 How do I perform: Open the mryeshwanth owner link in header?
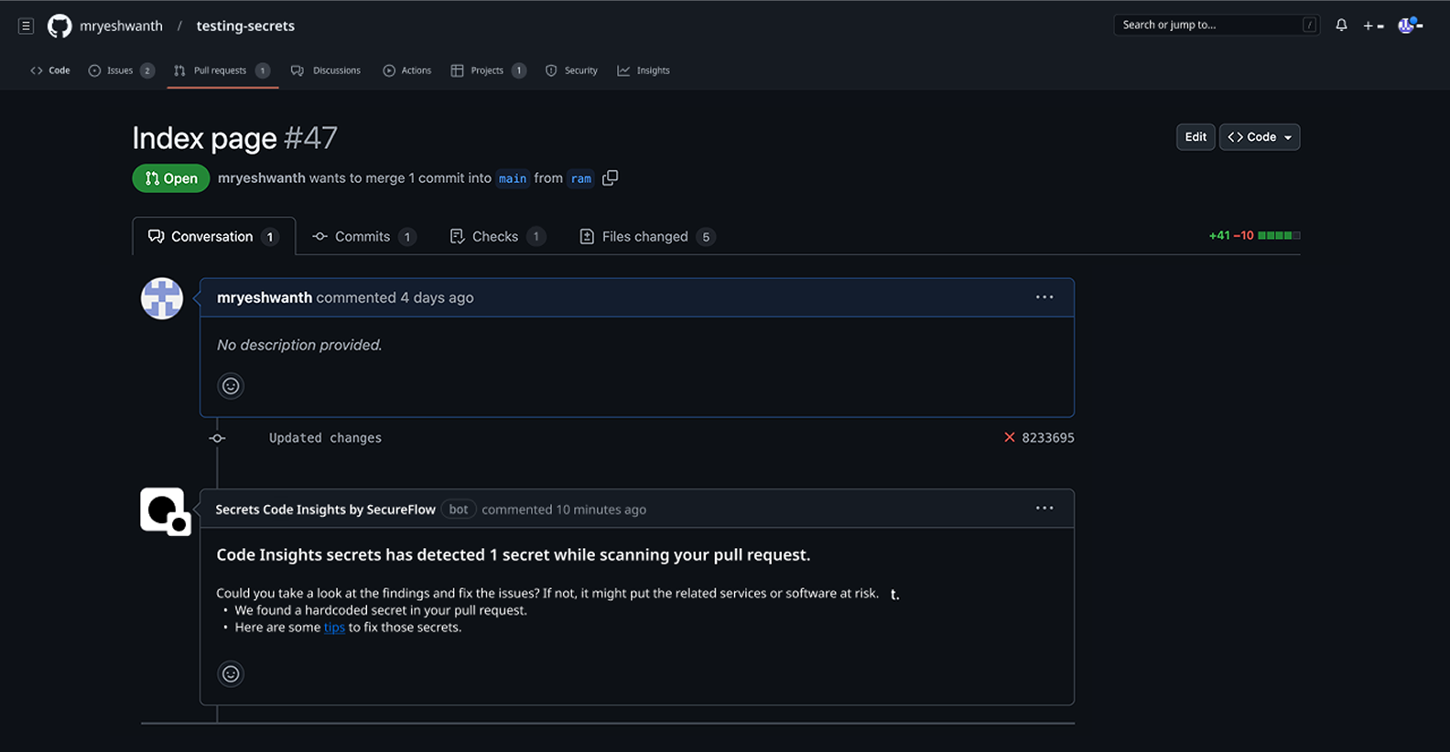tap(121, 26)
